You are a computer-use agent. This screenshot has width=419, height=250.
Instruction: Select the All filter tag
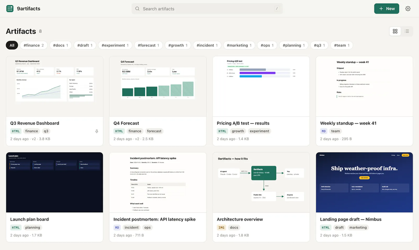pyautogui.click(x=12, y=45)
